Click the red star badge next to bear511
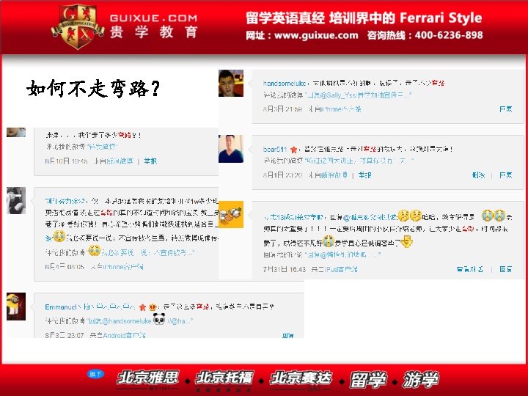The image size is (528, 396). pos(293,149)
